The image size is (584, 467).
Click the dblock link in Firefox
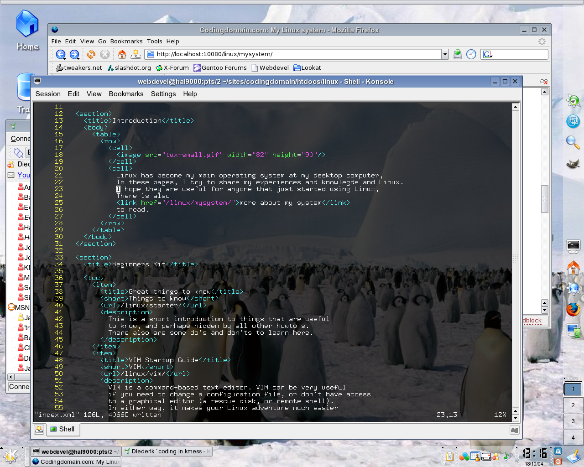532,320
